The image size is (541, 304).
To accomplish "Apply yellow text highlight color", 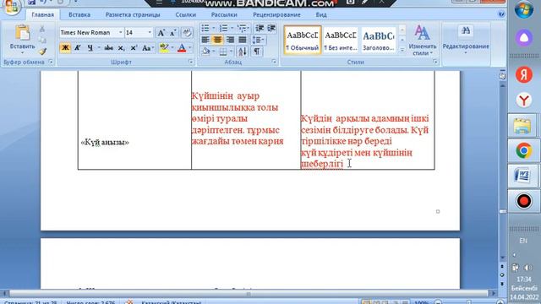I will (164, 48).
